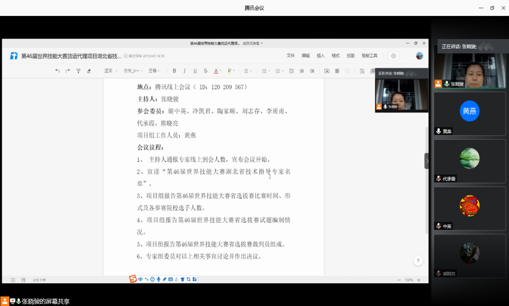Image resolution: width=509 pixels, height=306 pixels.
Task: Insert an image with the picture icon
Action: [x=327, y=71]
